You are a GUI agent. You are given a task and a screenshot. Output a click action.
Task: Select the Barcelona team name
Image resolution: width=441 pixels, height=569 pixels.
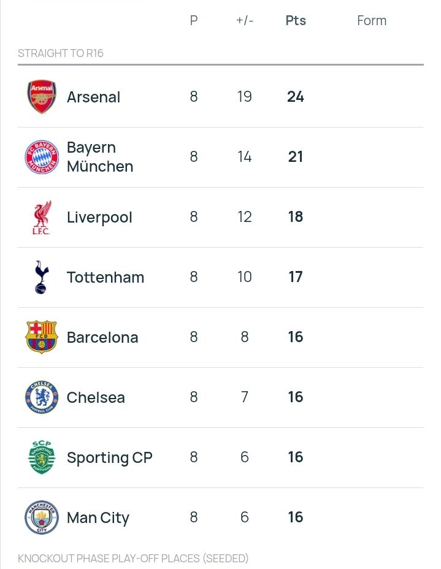click(x=102, y=337)
